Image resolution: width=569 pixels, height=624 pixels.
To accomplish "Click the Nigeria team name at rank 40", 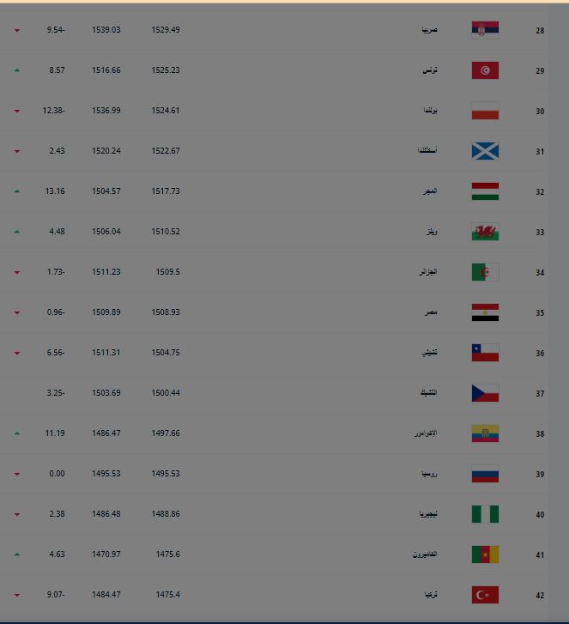I will (x=428, y=514).
